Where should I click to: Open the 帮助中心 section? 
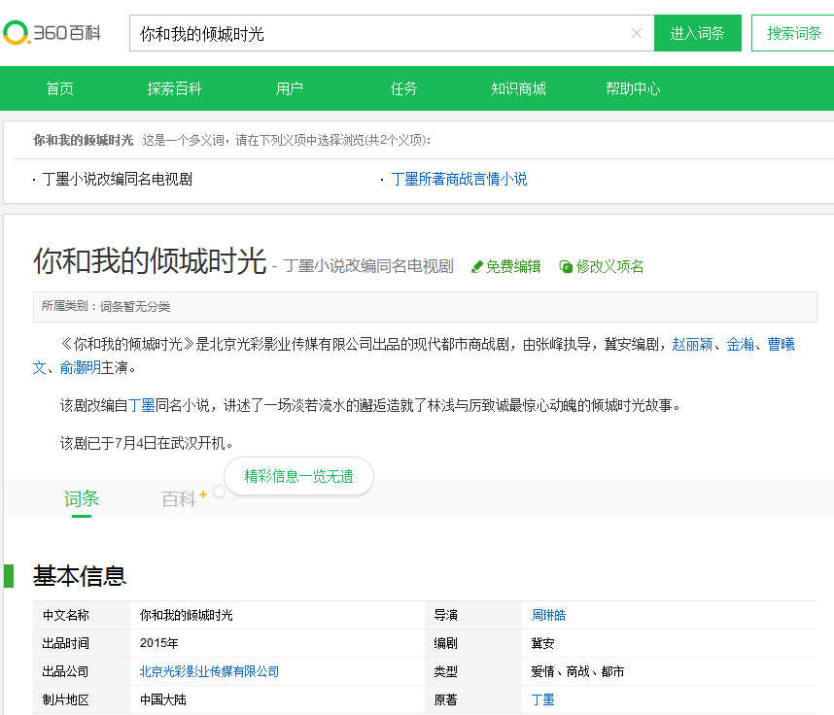[633, 87]
